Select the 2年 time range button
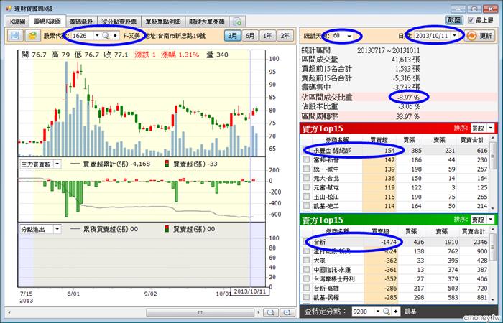Viewport: 503px width, 323px height. [x=285, y=36]
